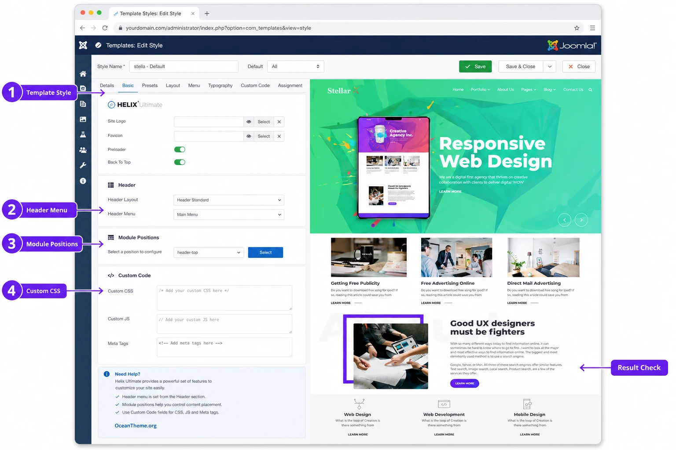This screenshot has width=676, height=450.
Task: Open the flask Components sidebar icon
Action: pyautogui.click(x=83, y=134)
